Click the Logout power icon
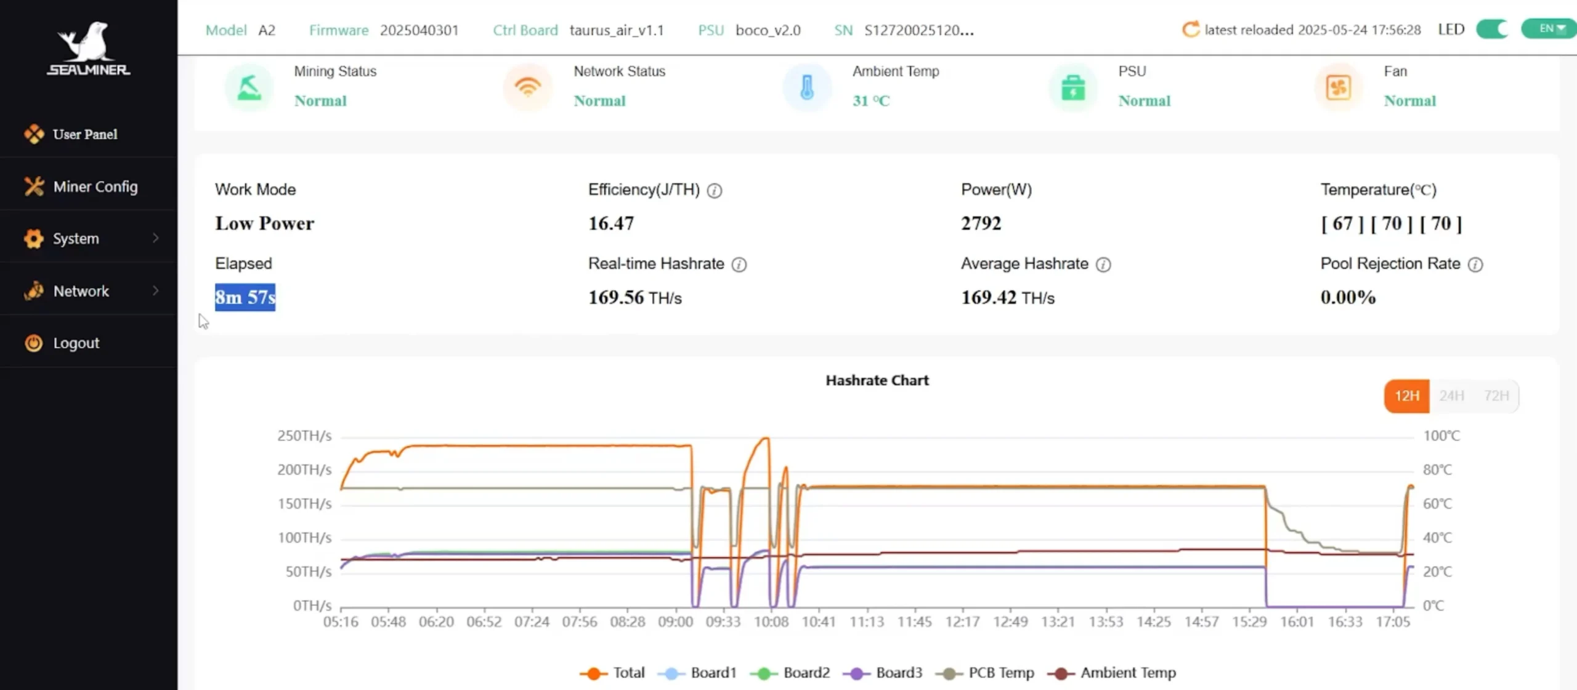The image size is (1577, 690). tap(34, 343)
